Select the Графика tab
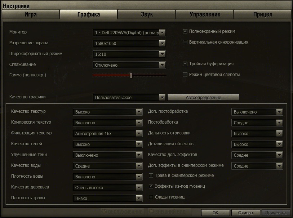The height and width of the screenshot is (218, 293). pos(89,14)
